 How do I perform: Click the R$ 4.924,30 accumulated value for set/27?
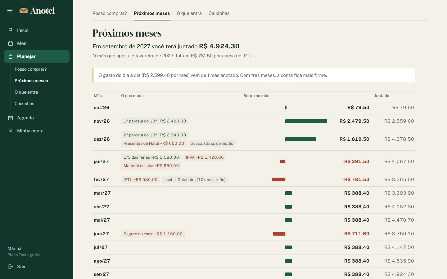[x=399, y=274]
